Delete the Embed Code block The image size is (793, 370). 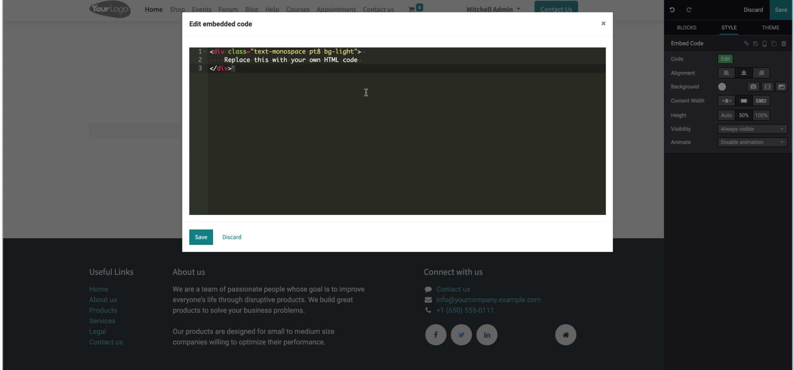pyautogui.click(x=784, y=43)
